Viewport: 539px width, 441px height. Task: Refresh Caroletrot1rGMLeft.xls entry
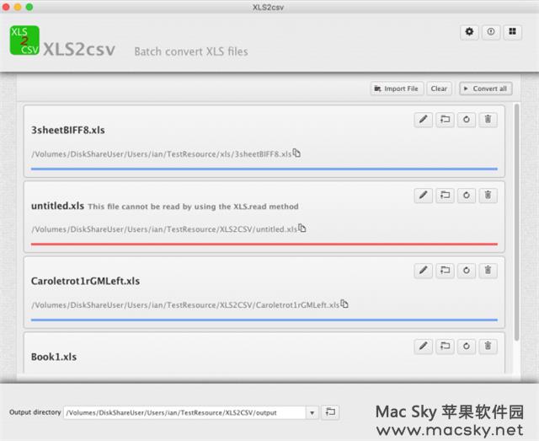click(x=467, y=271)
